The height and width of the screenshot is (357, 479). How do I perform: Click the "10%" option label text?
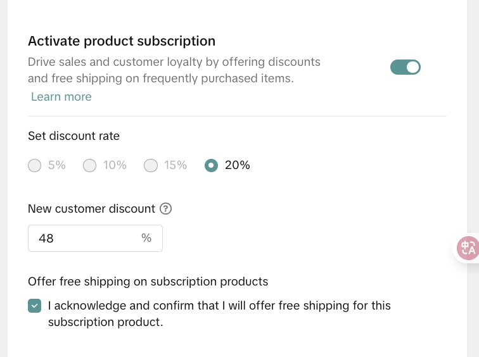[115, 165]
